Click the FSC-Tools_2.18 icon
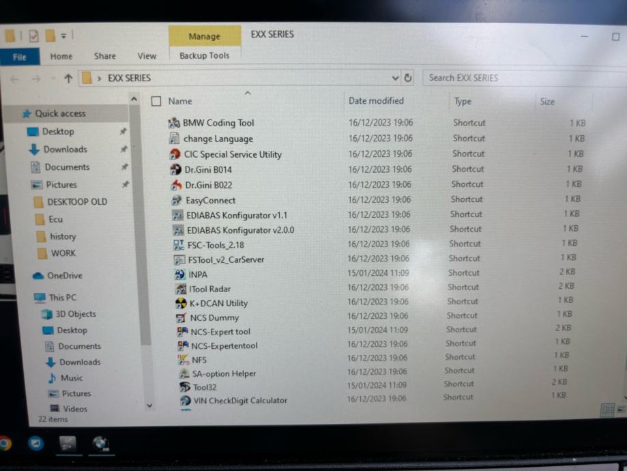Viewport: 627px width, 471px height. point(179,245)
